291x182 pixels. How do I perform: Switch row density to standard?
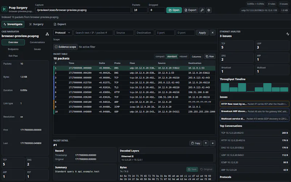pyautogui.click(x=172, y=56)
